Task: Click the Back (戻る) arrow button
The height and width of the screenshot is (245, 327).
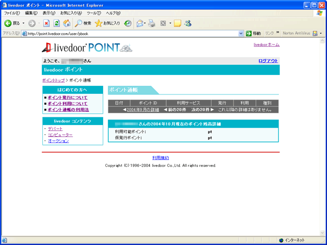Action: click(x=12, y=23)
